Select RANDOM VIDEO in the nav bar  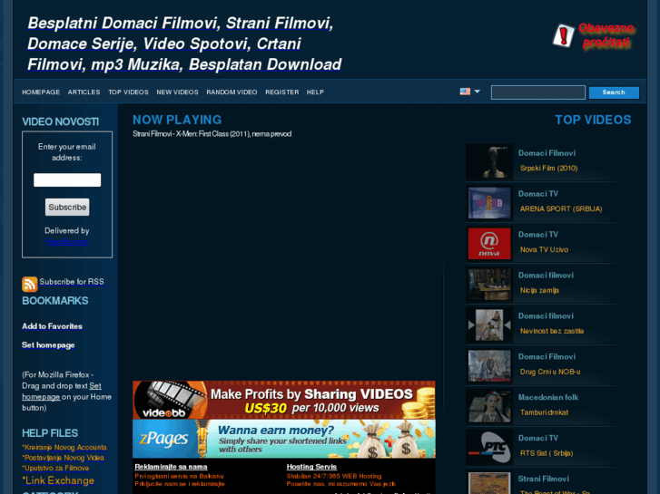231,92
